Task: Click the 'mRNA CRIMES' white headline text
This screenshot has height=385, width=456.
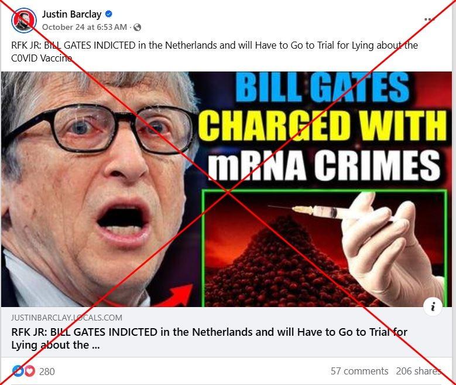Action: (x=323, y=165)
